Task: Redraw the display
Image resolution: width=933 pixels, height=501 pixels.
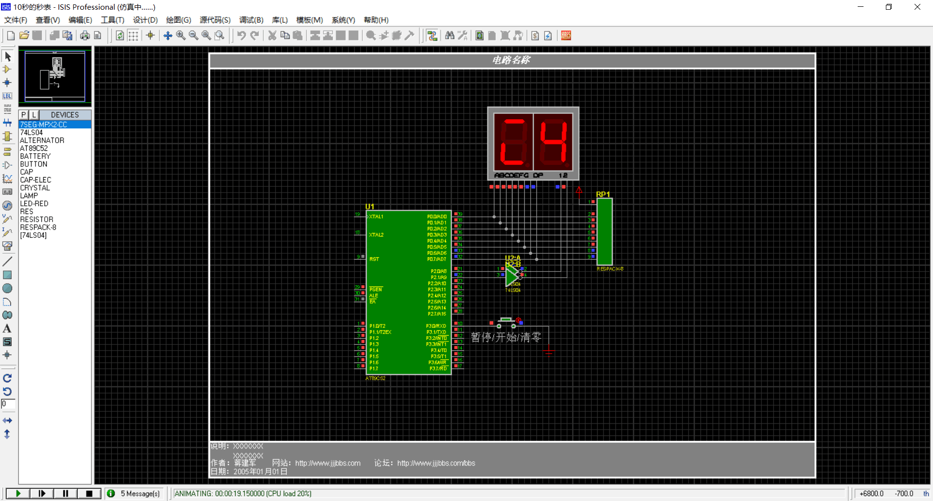Action: [120, 36]
